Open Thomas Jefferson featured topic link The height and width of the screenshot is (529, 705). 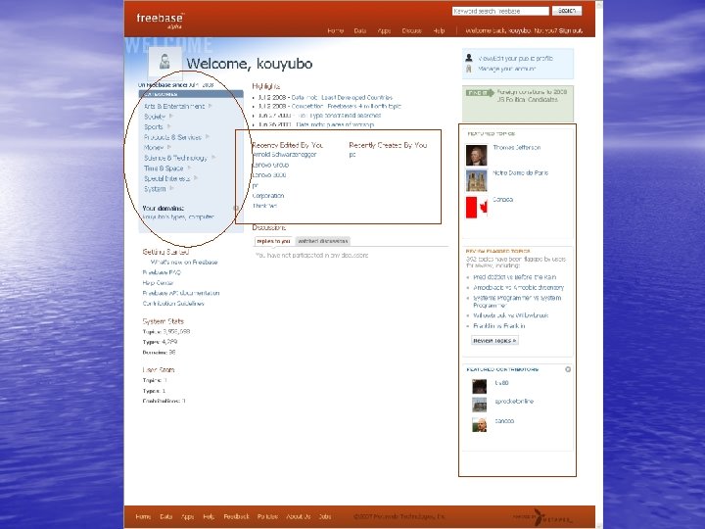tap(517, 148)
